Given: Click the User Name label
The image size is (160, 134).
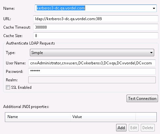Looking at the screenshot, I should point(16,63).
